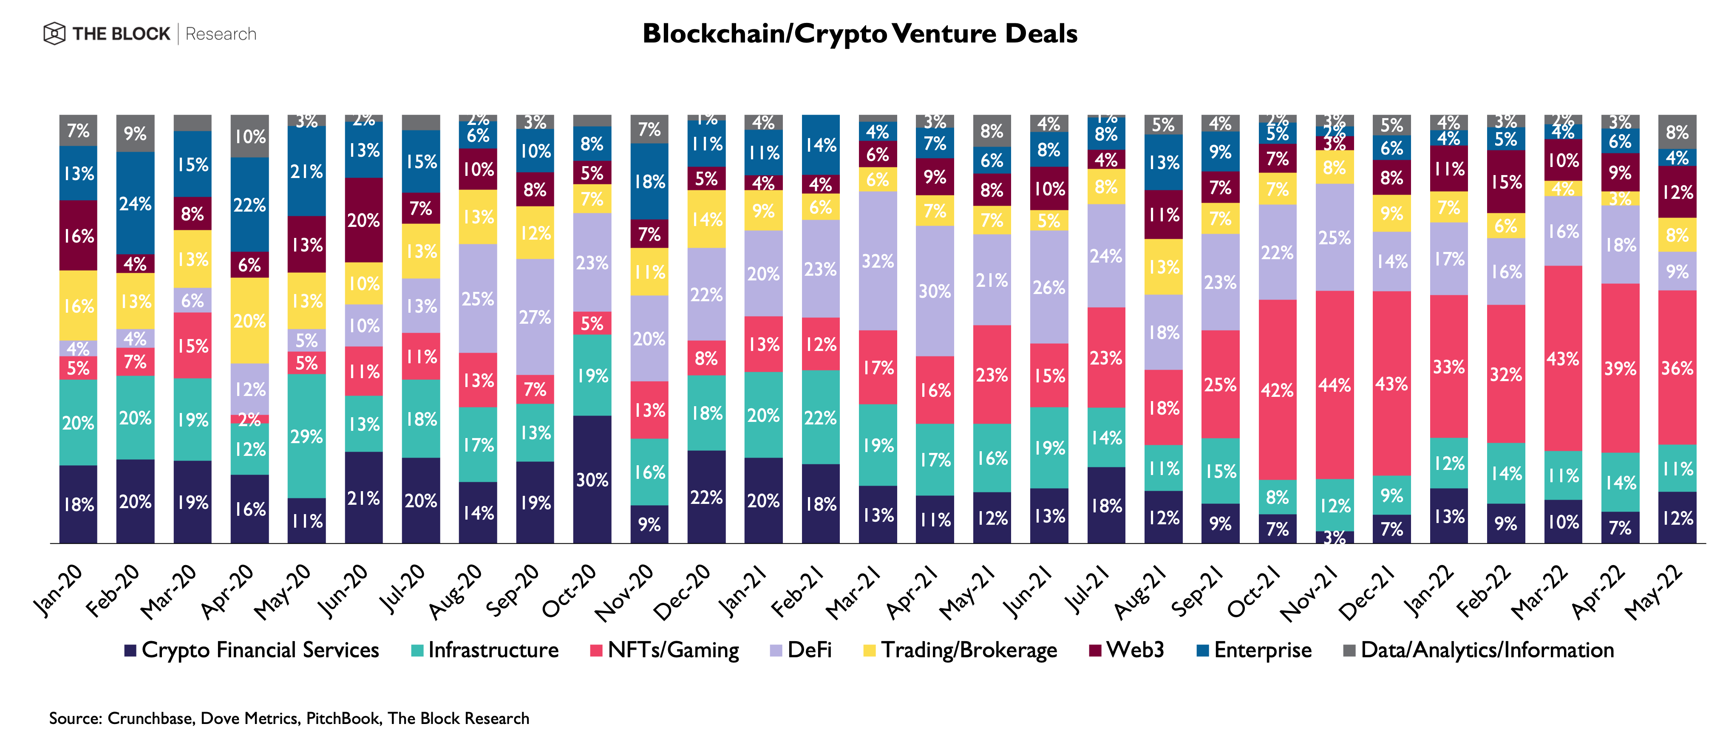Select the 24% Enterprise segment in Feb-20

click(x=135, y=203)
